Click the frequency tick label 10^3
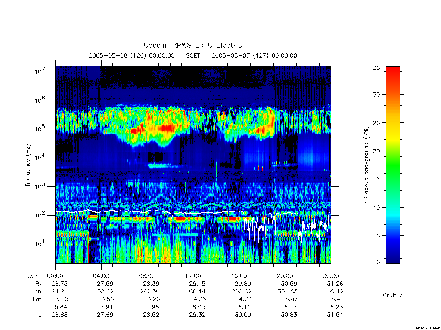441x330 pixels. click(x=39, y=186)
